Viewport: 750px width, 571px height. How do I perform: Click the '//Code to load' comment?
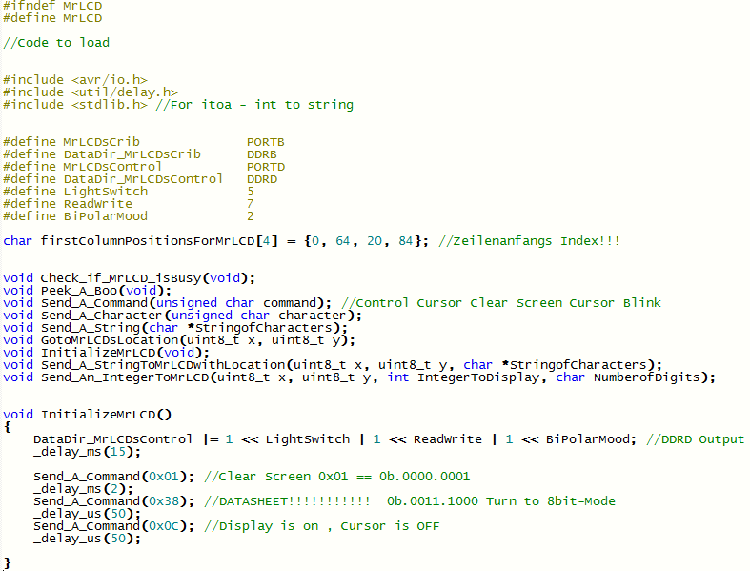tap(56, 43)
